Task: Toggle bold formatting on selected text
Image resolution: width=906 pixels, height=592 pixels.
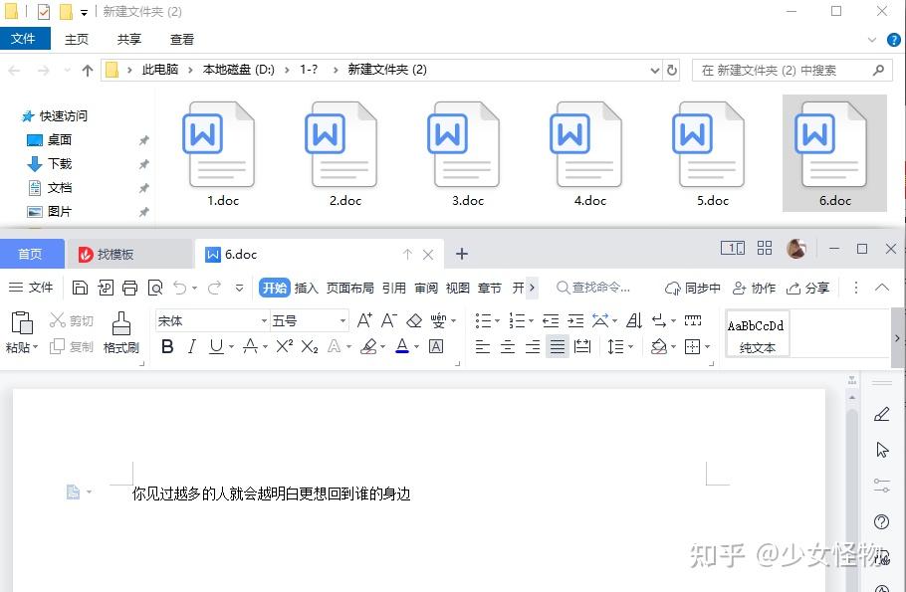Action: pyautogui.click(x=166, y=345)
